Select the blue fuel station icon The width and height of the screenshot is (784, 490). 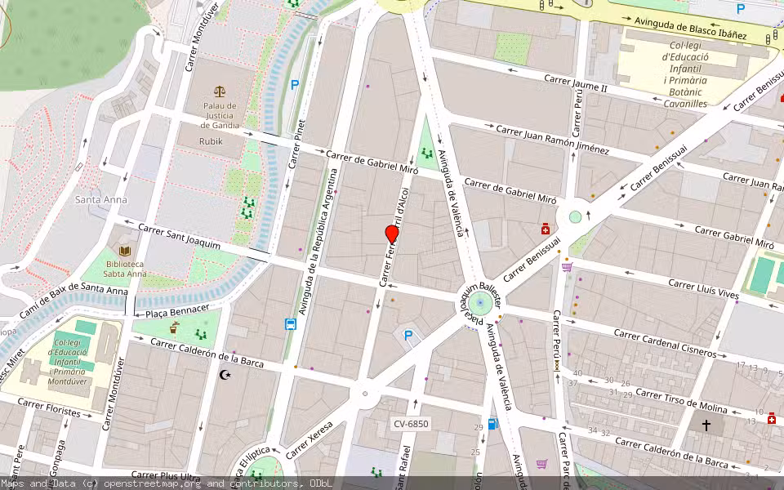[493, 424]
